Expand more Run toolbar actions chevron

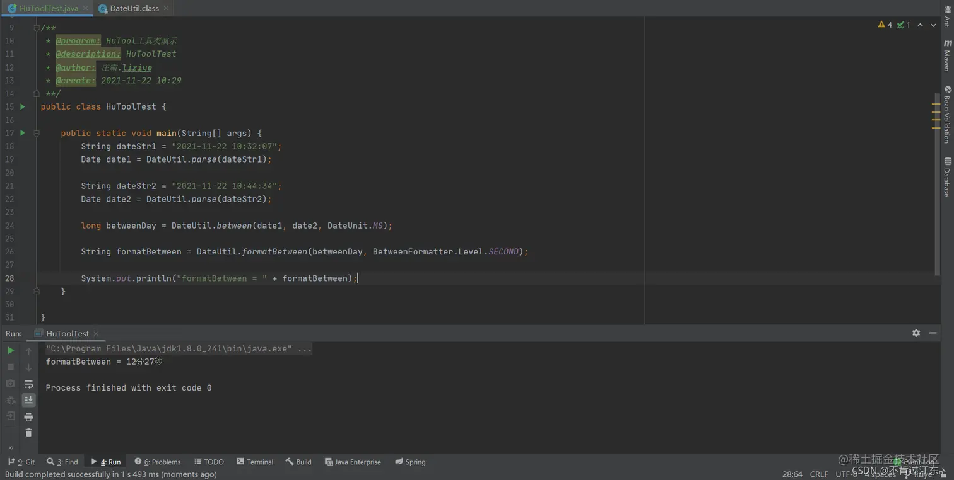pos(11,448)
